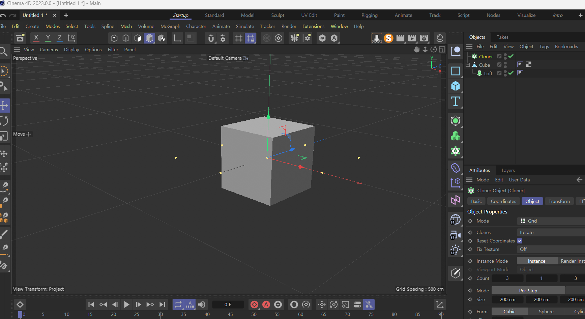Open the MoGraph menu

click(x=170, y=26)
